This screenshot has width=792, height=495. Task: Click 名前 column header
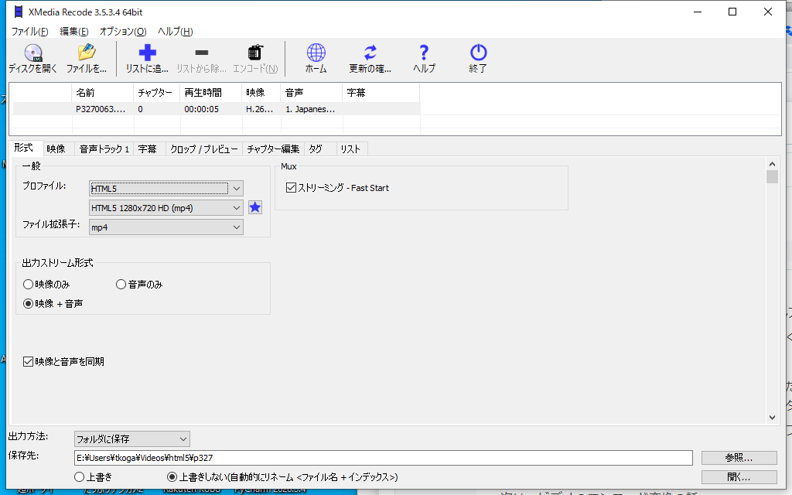(x=103, y=93)
